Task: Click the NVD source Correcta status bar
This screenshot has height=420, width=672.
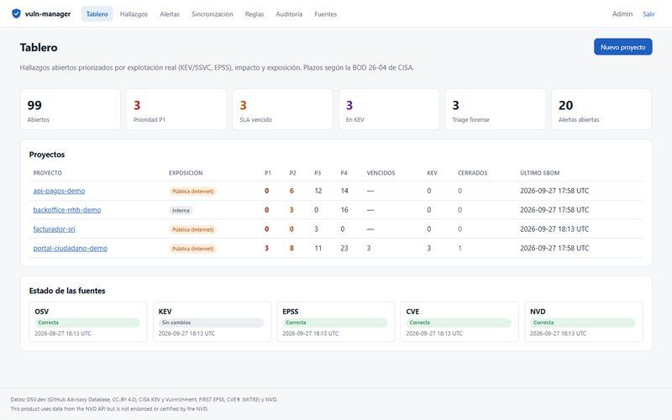Action: tap(583, 323)
